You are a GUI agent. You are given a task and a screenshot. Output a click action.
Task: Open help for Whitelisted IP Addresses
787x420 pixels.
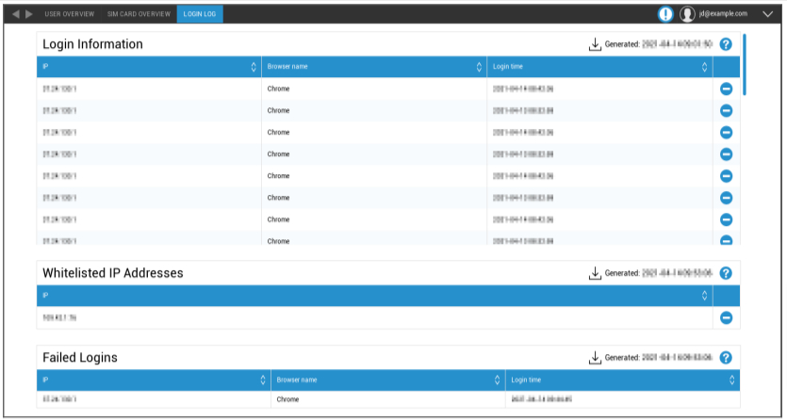pyautogui.click(x=726, y=273)
